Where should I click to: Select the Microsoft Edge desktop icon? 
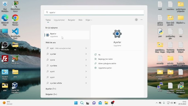coord(5,20)
